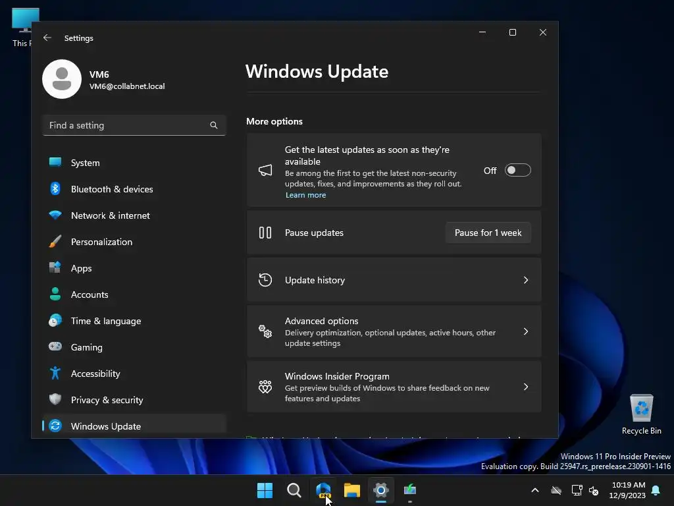
Task: Open the Windows Start menu
Action: coord(265,490)
